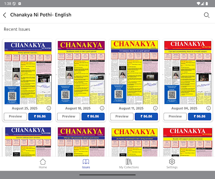Screen dimensions: 215x179
Task: Tap the back arrow icon
Action: point(5,15)
